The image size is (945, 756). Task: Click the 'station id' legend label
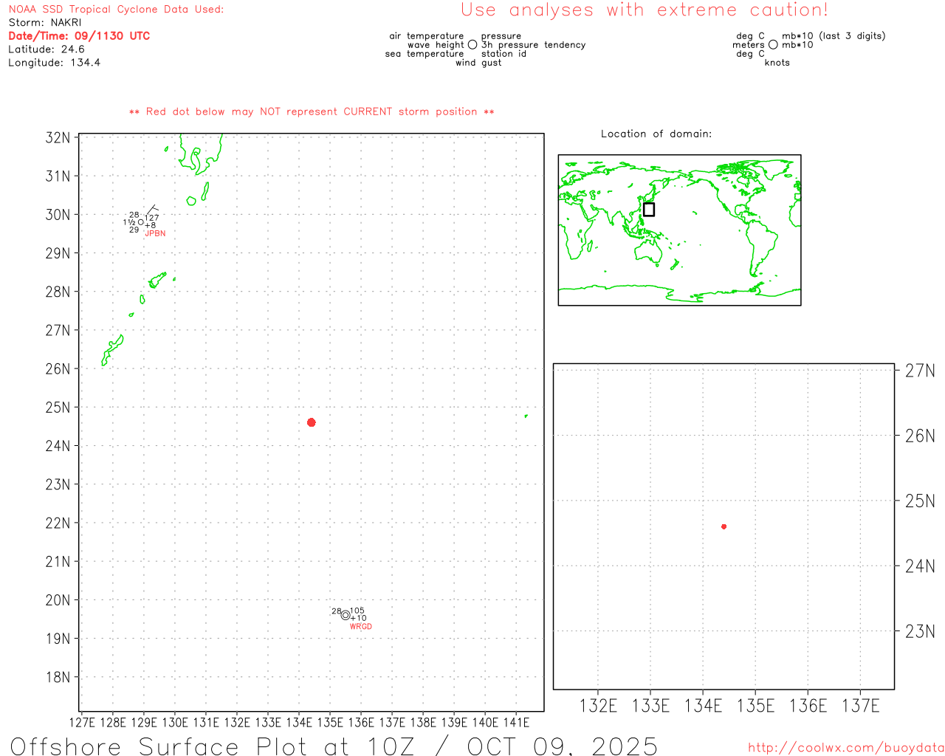click(504, 54)
